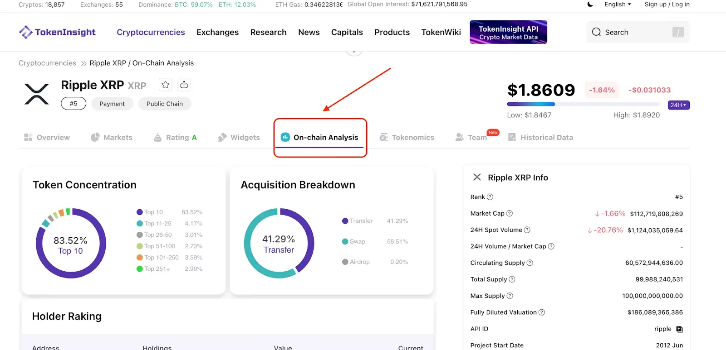
Task: Click the share icon beside XRP
Action: [x=184, y=85]
